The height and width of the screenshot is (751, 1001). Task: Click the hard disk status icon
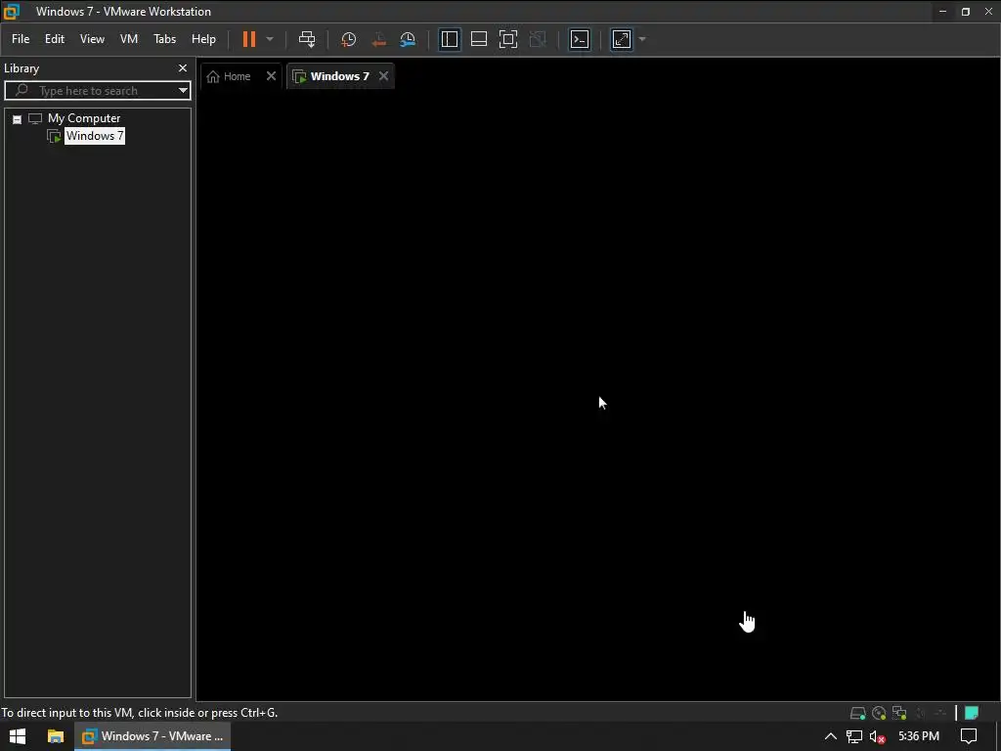858,713
